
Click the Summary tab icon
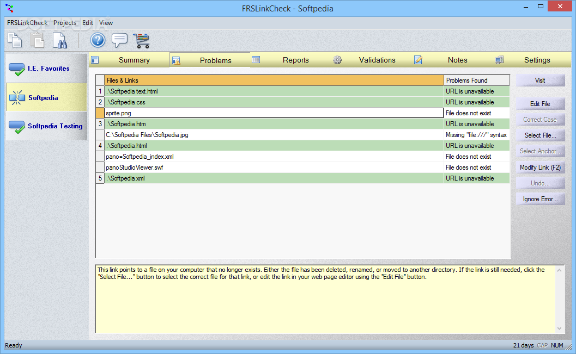coord(95,60)
